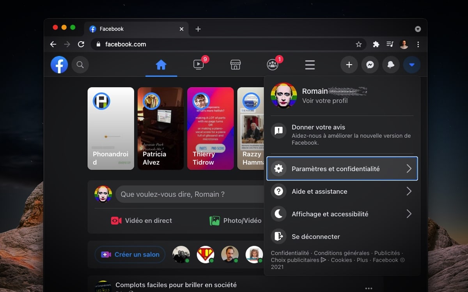Open Razzy Hammadi story card

coord(251,128)
